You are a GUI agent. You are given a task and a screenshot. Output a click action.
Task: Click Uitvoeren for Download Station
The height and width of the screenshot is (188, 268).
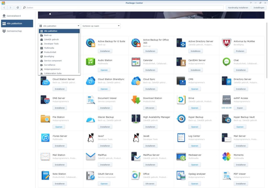(x=150, y=108)
